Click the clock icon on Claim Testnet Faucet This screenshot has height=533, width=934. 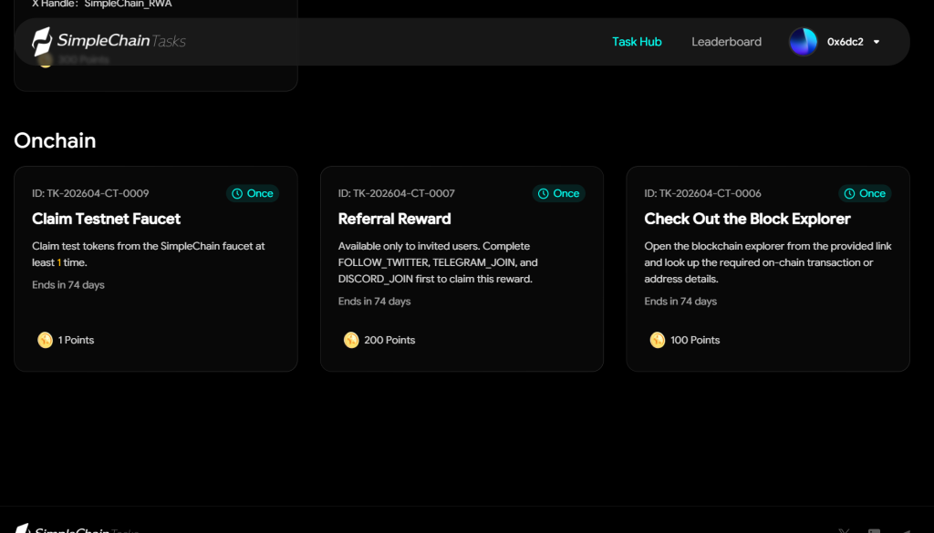click(237, 193)
